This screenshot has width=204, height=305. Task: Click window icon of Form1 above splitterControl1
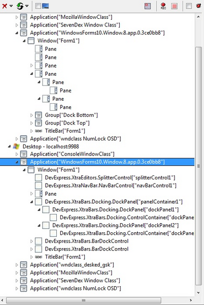coord(31,170)
